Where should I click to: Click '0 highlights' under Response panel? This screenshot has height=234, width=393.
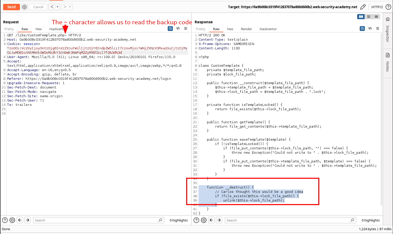click(371, 220)
